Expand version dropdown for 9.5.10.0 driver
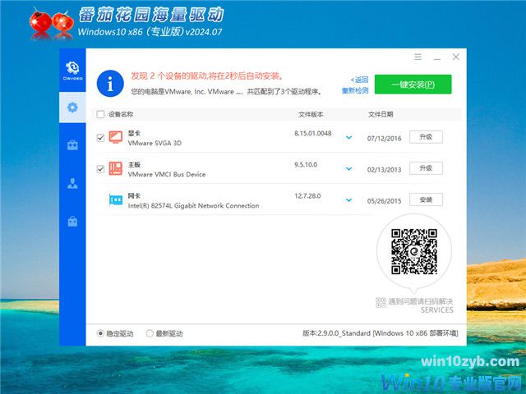The image size is (526, 394). point(348,169)
